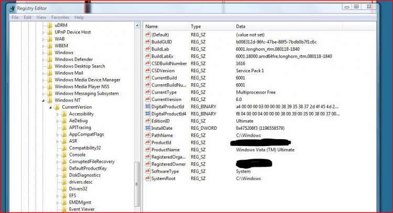Viewport: 393px width, 213px height.
Task: Click the DWORD icon beside InstallDate
Action: click(x=148, y=128)
